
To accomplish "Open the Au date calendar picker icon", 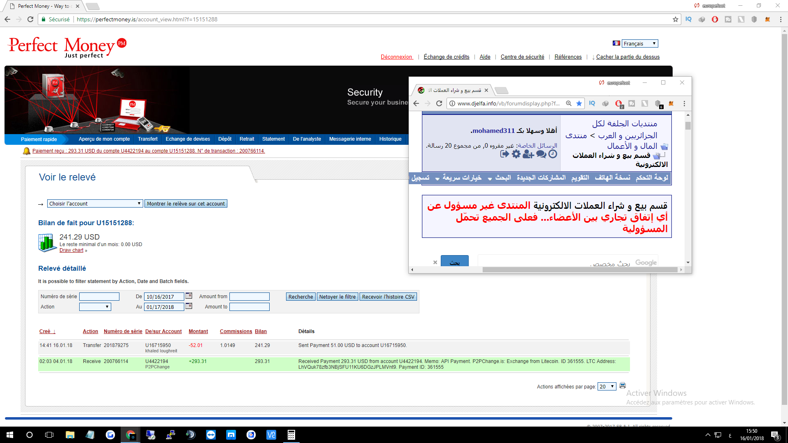I will tap(189, 306).
